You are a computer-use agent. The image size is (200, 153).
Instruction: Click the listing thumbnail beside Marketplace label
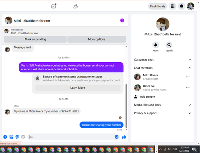(6, 31)
